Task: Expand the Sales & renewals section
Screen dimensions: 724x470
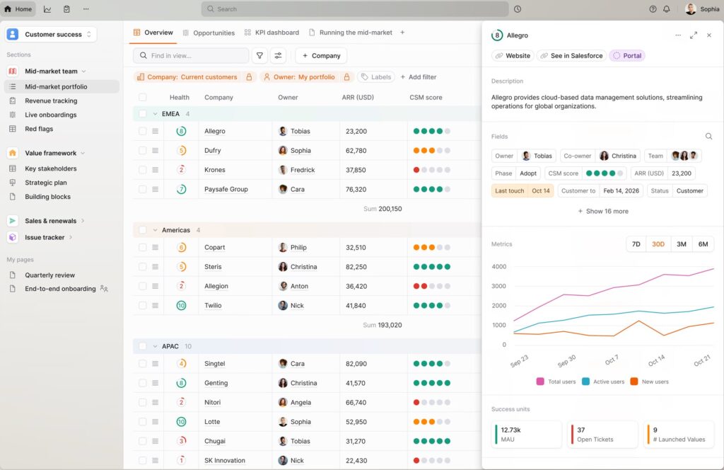Action: coord(83,221)
